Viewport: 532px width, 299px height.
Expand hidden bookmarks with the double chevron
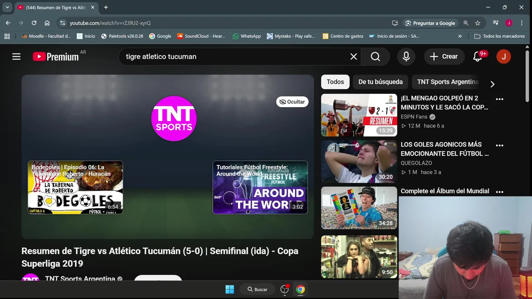point(460,36)
